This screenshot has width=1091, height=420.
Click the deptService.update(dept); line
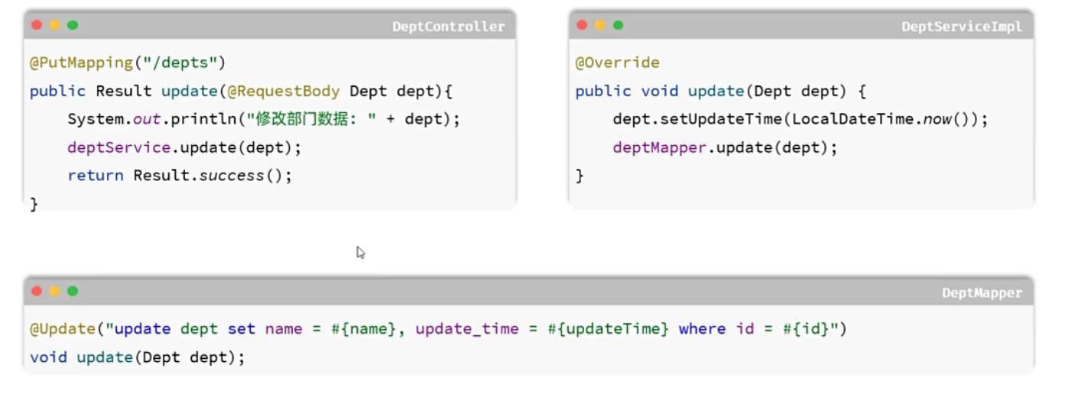click(x=184, y=147)
